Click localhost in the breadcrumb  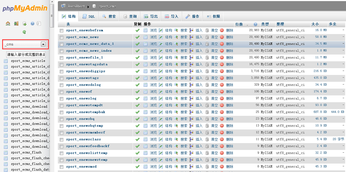tap(76, 6)
